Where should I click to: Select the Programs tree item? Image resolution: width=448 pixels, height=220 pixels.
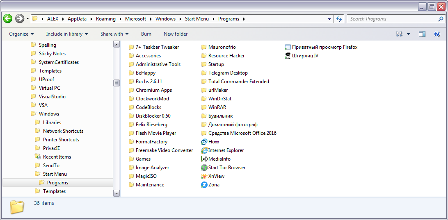coord(57,183)
